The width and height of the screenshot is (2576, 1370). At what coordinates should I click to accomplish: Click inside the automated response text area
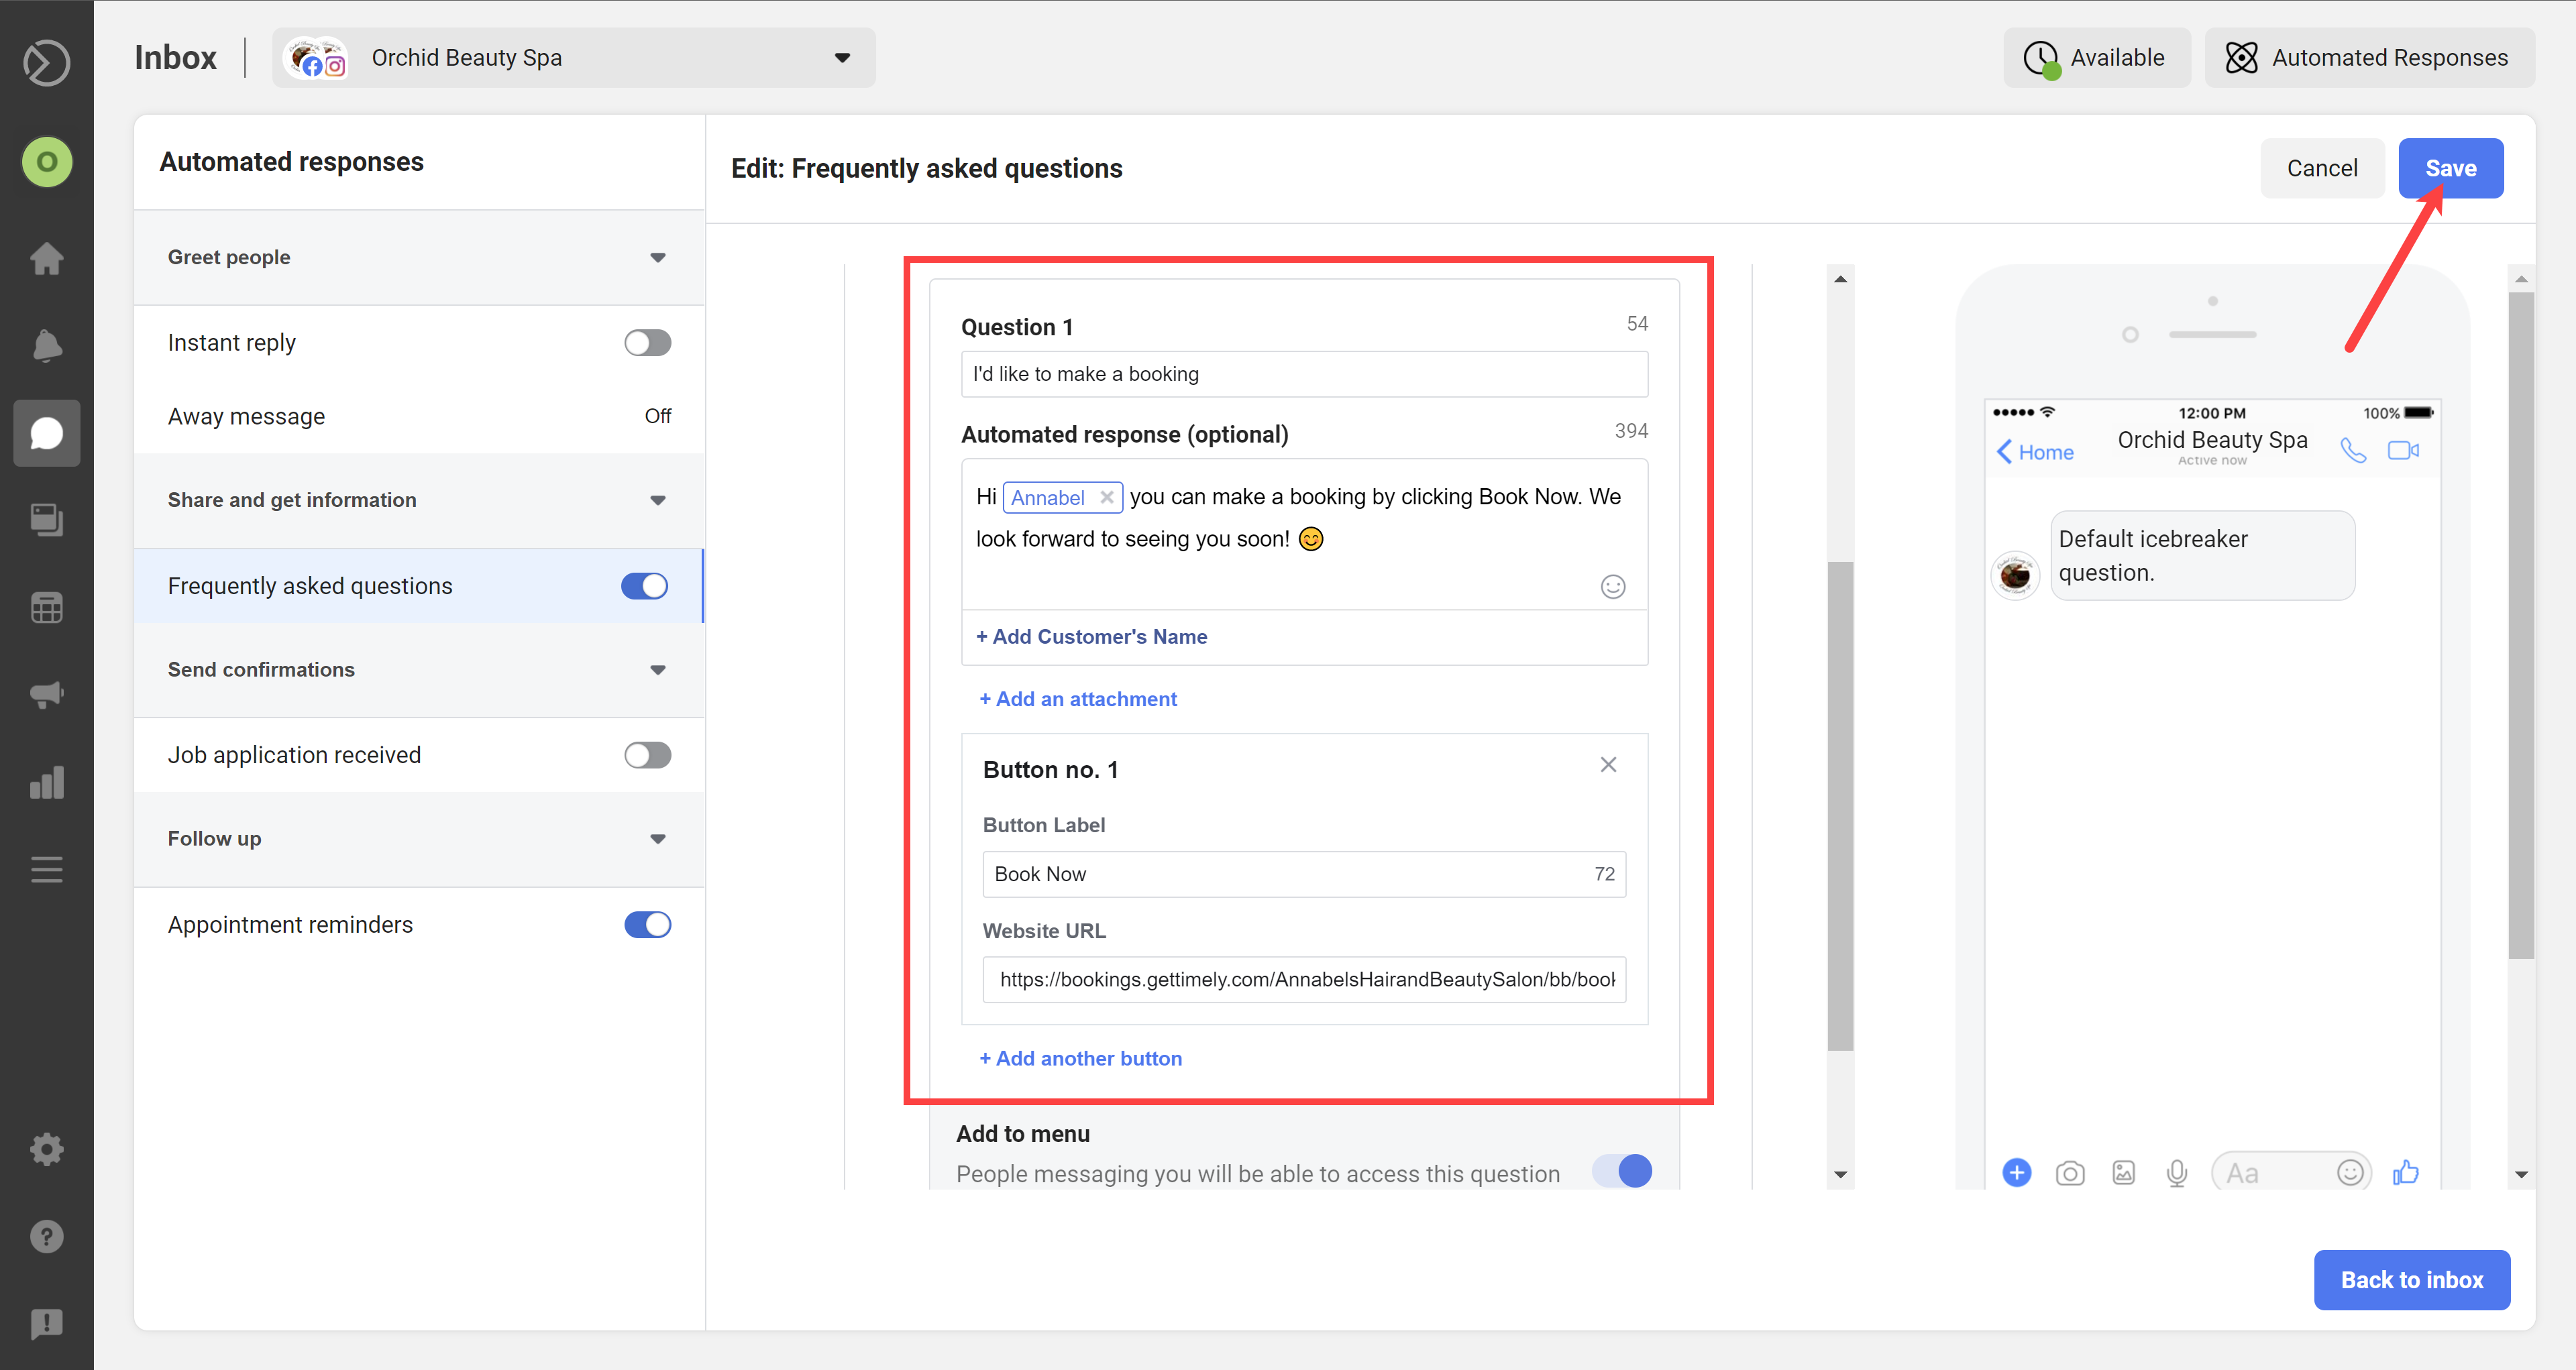(1304, 534)
